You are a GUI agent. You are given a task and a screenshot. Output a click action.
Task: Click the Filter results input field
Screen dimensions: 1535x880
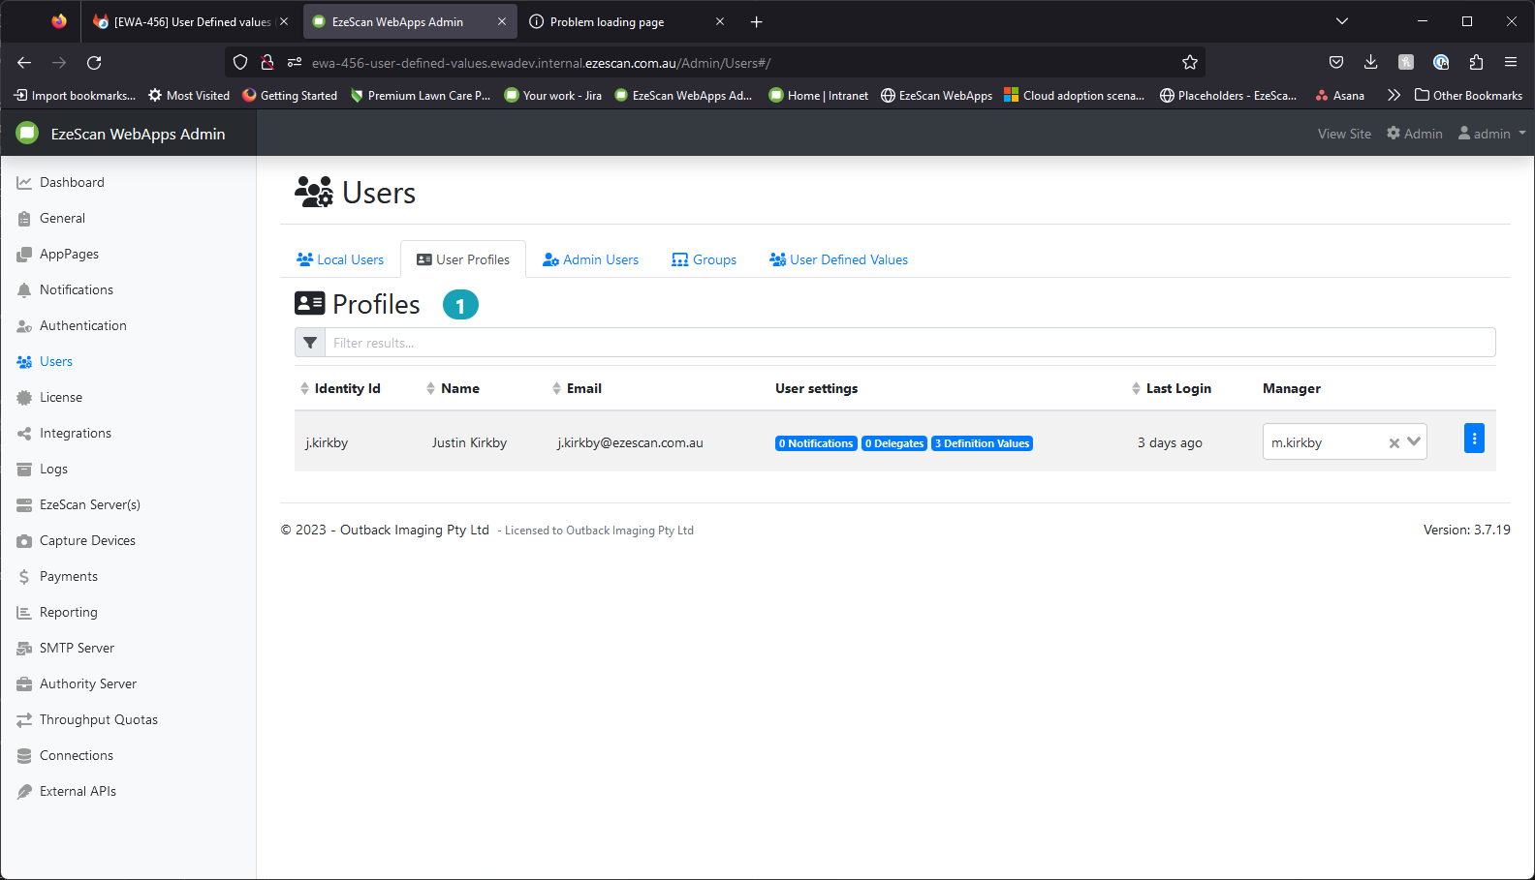tap(909, 343)
